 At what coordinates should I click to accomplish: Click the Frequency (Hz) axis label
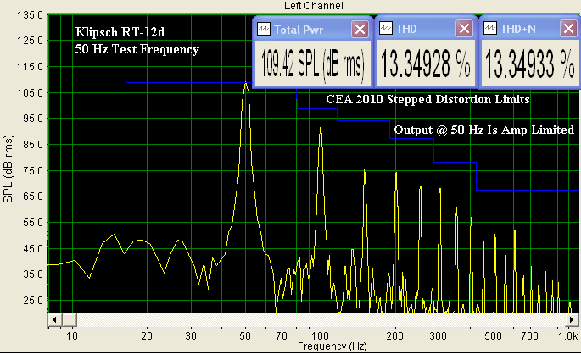coord(332,346)
